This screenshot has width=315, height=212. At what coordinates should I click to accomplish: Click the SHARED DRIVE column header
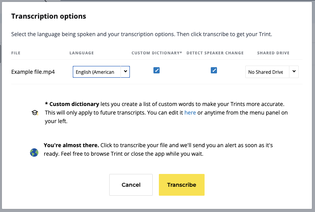(273, 53)
